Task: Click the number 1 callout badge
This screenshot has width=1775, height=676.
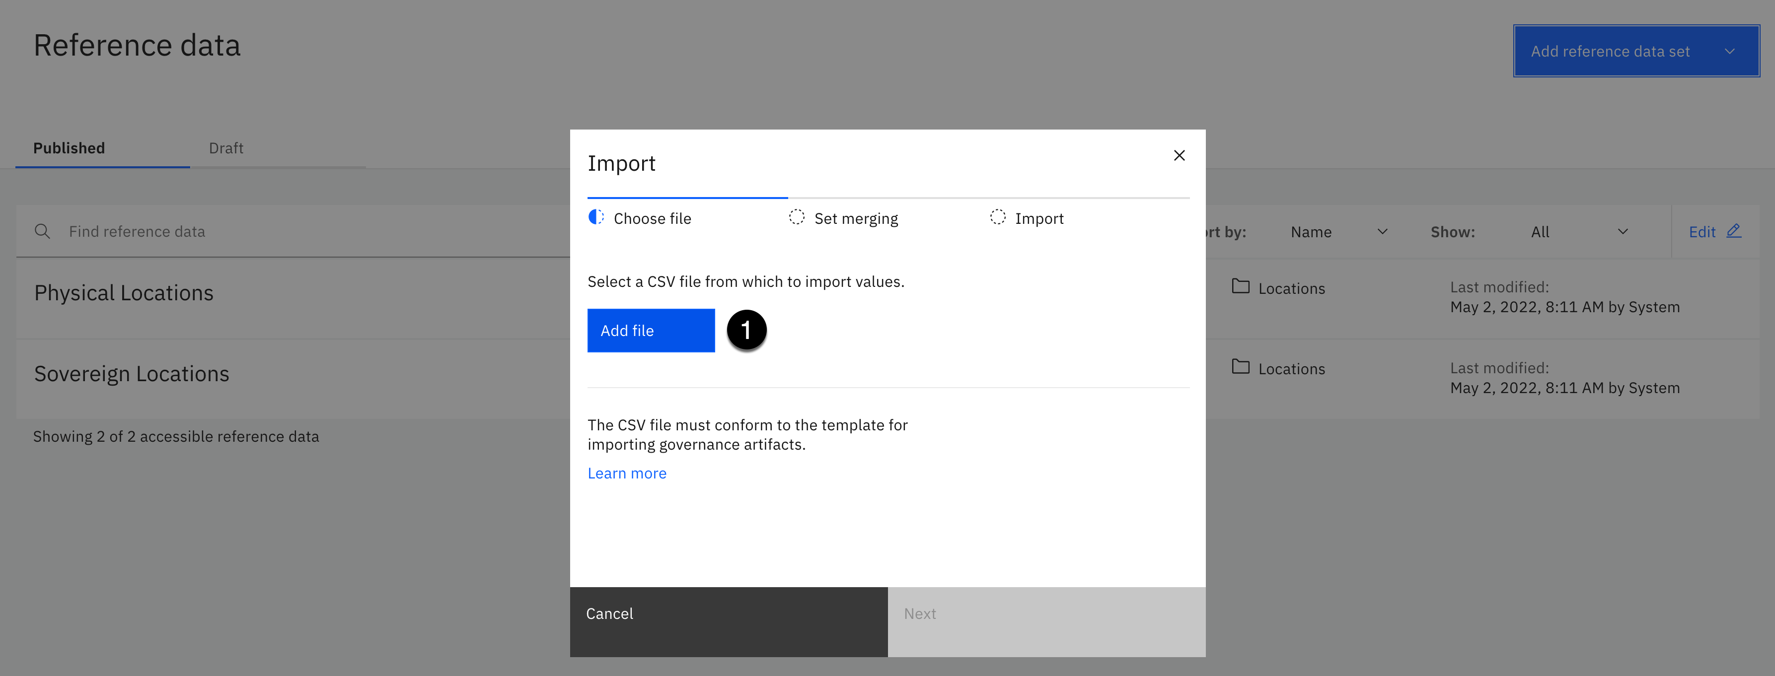Action: coord(746,331)
